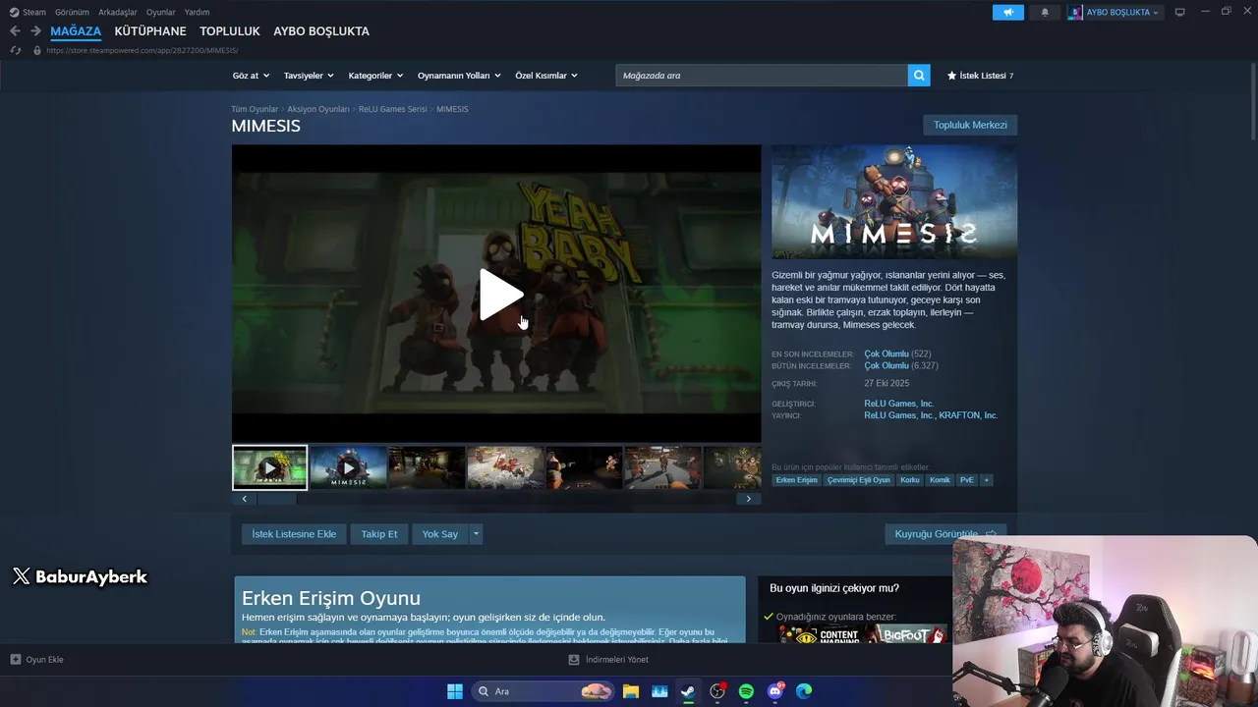Select the second trailer thumbnail with MIMESIS logo
The image size is (1258, 707).
[348, 468]
